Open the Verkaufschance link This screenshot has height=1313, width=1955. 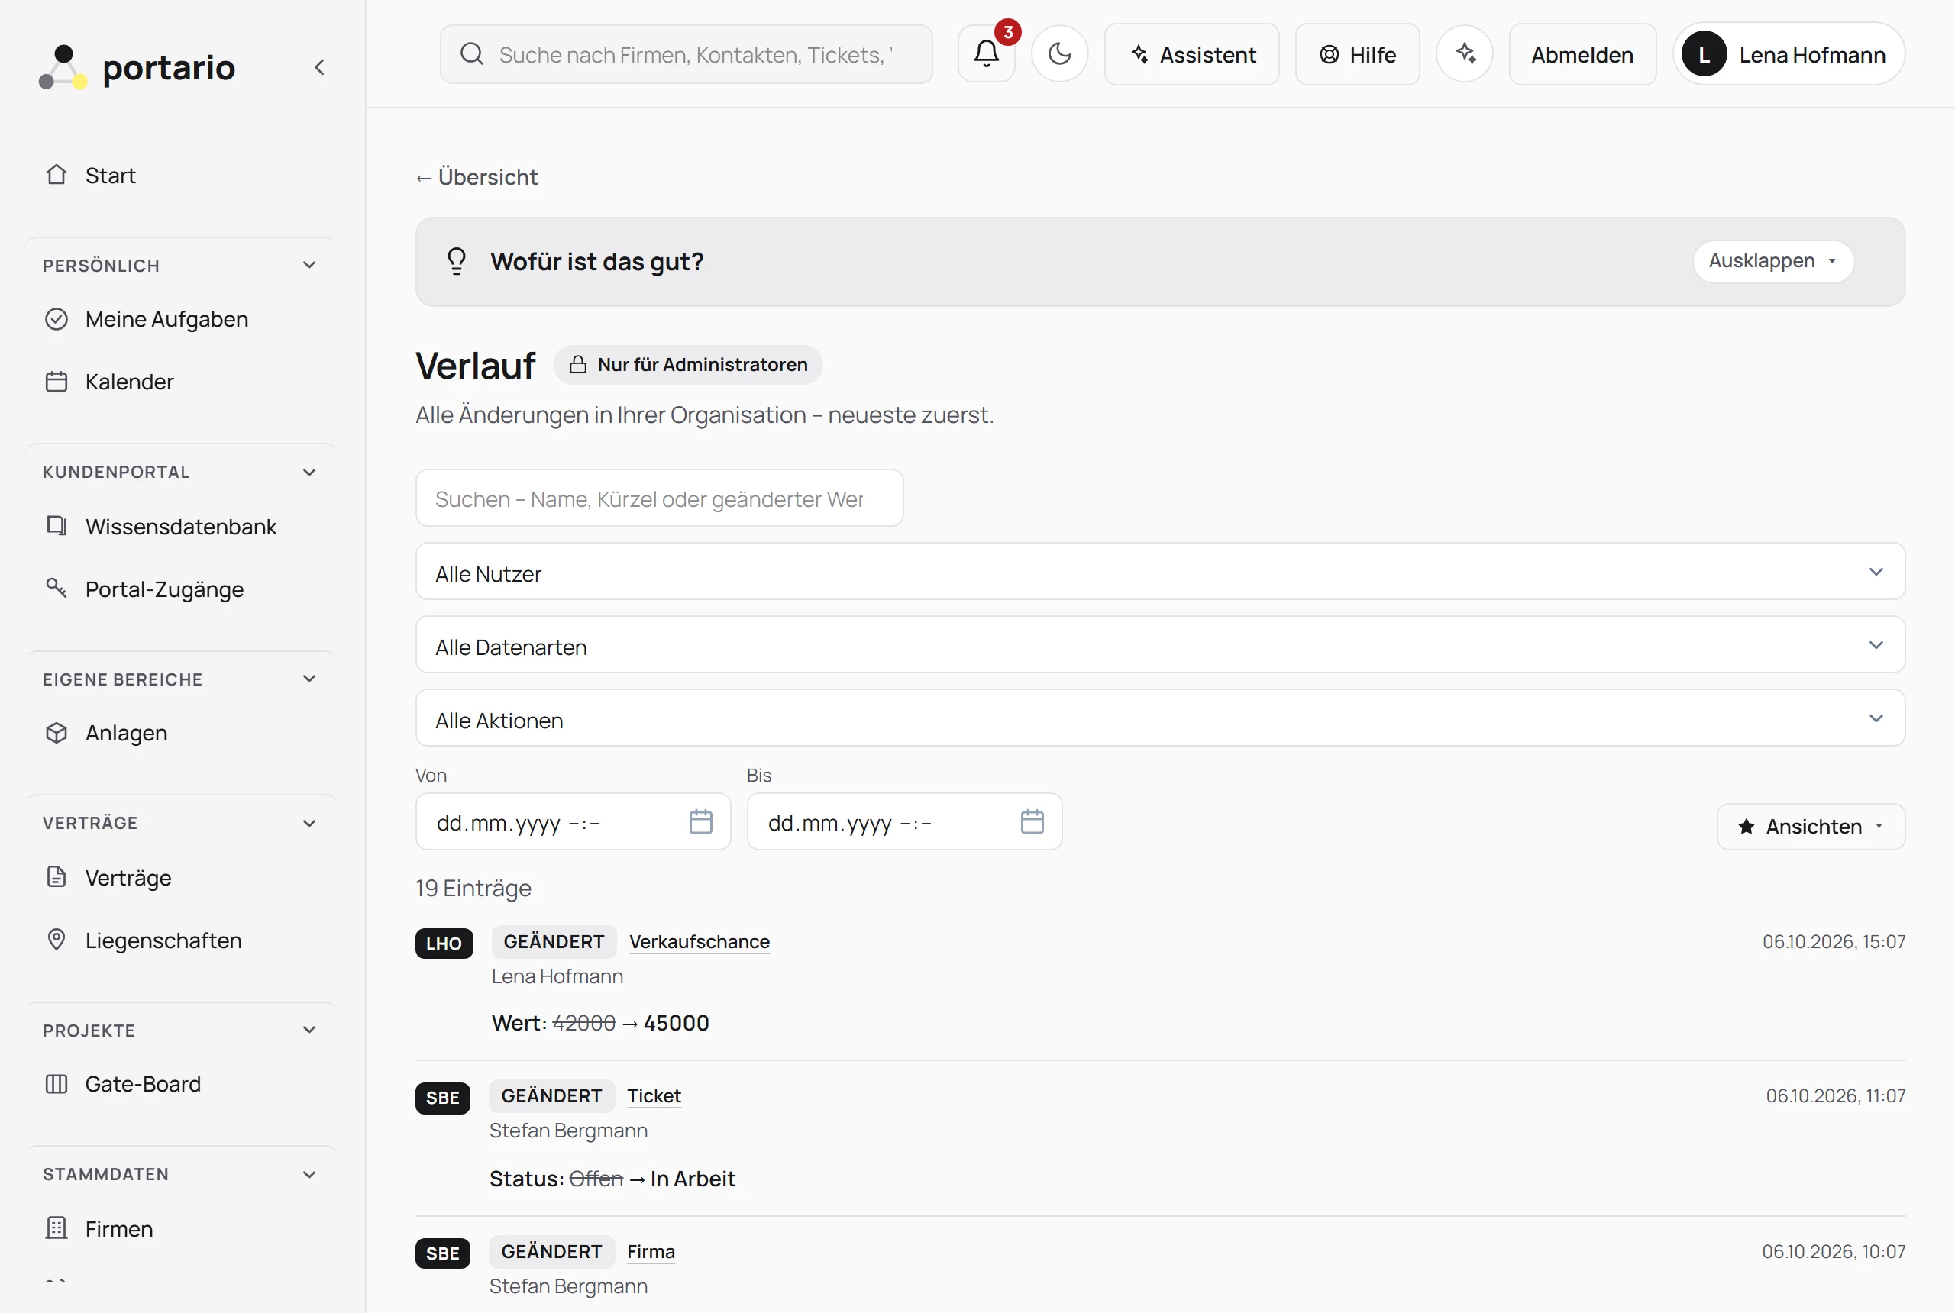click(700, 941)
